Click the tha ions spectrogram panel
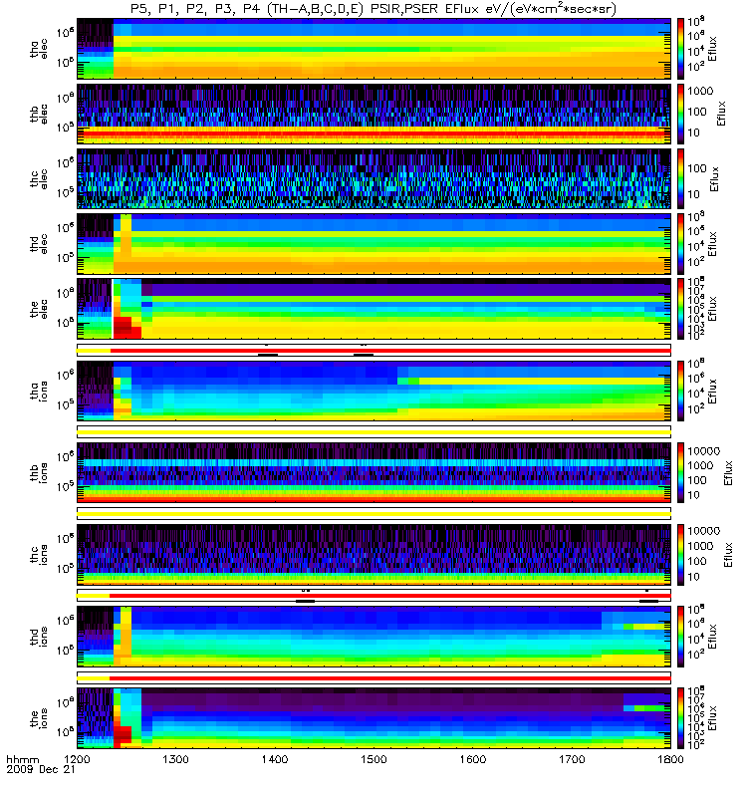The width and height of the screenshot is (747, 797). point(374,391)
